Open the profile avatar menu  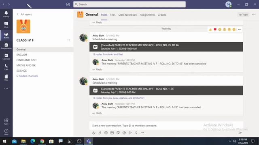[228, 4]
